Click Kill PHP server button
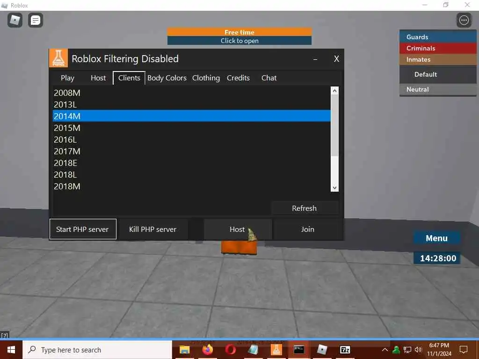The width and height of the screenshot is (479, 359). tap(153, 229)
